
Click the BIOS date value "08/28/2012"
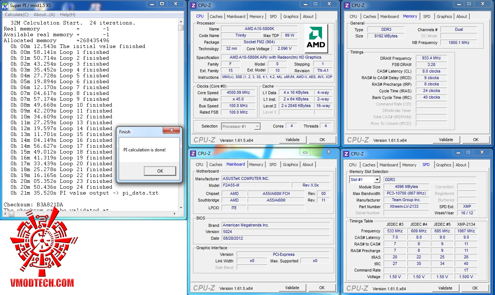pos(276,238)
